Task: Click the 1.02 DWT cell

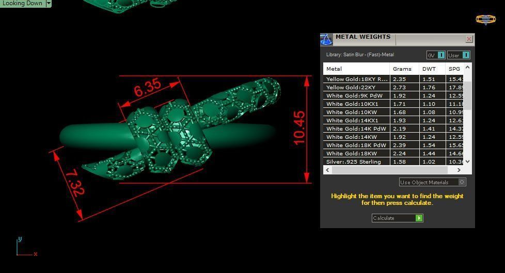Action: coord(432,162)
